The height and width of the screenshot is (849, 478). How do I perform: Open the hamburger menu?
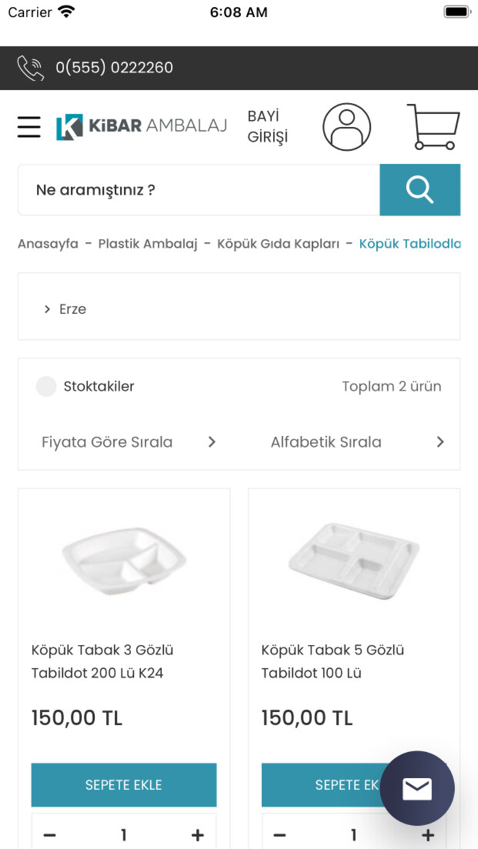coord(29,126)
